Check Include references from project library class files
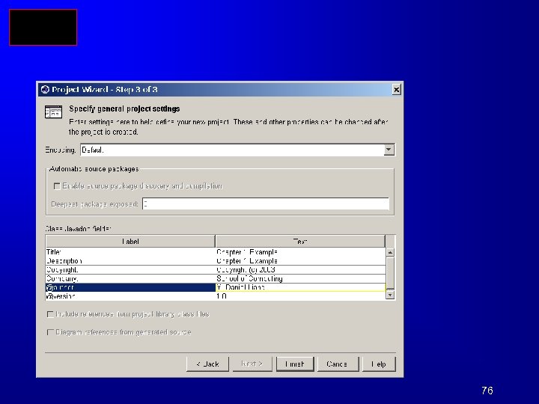 tap(50, 314)
